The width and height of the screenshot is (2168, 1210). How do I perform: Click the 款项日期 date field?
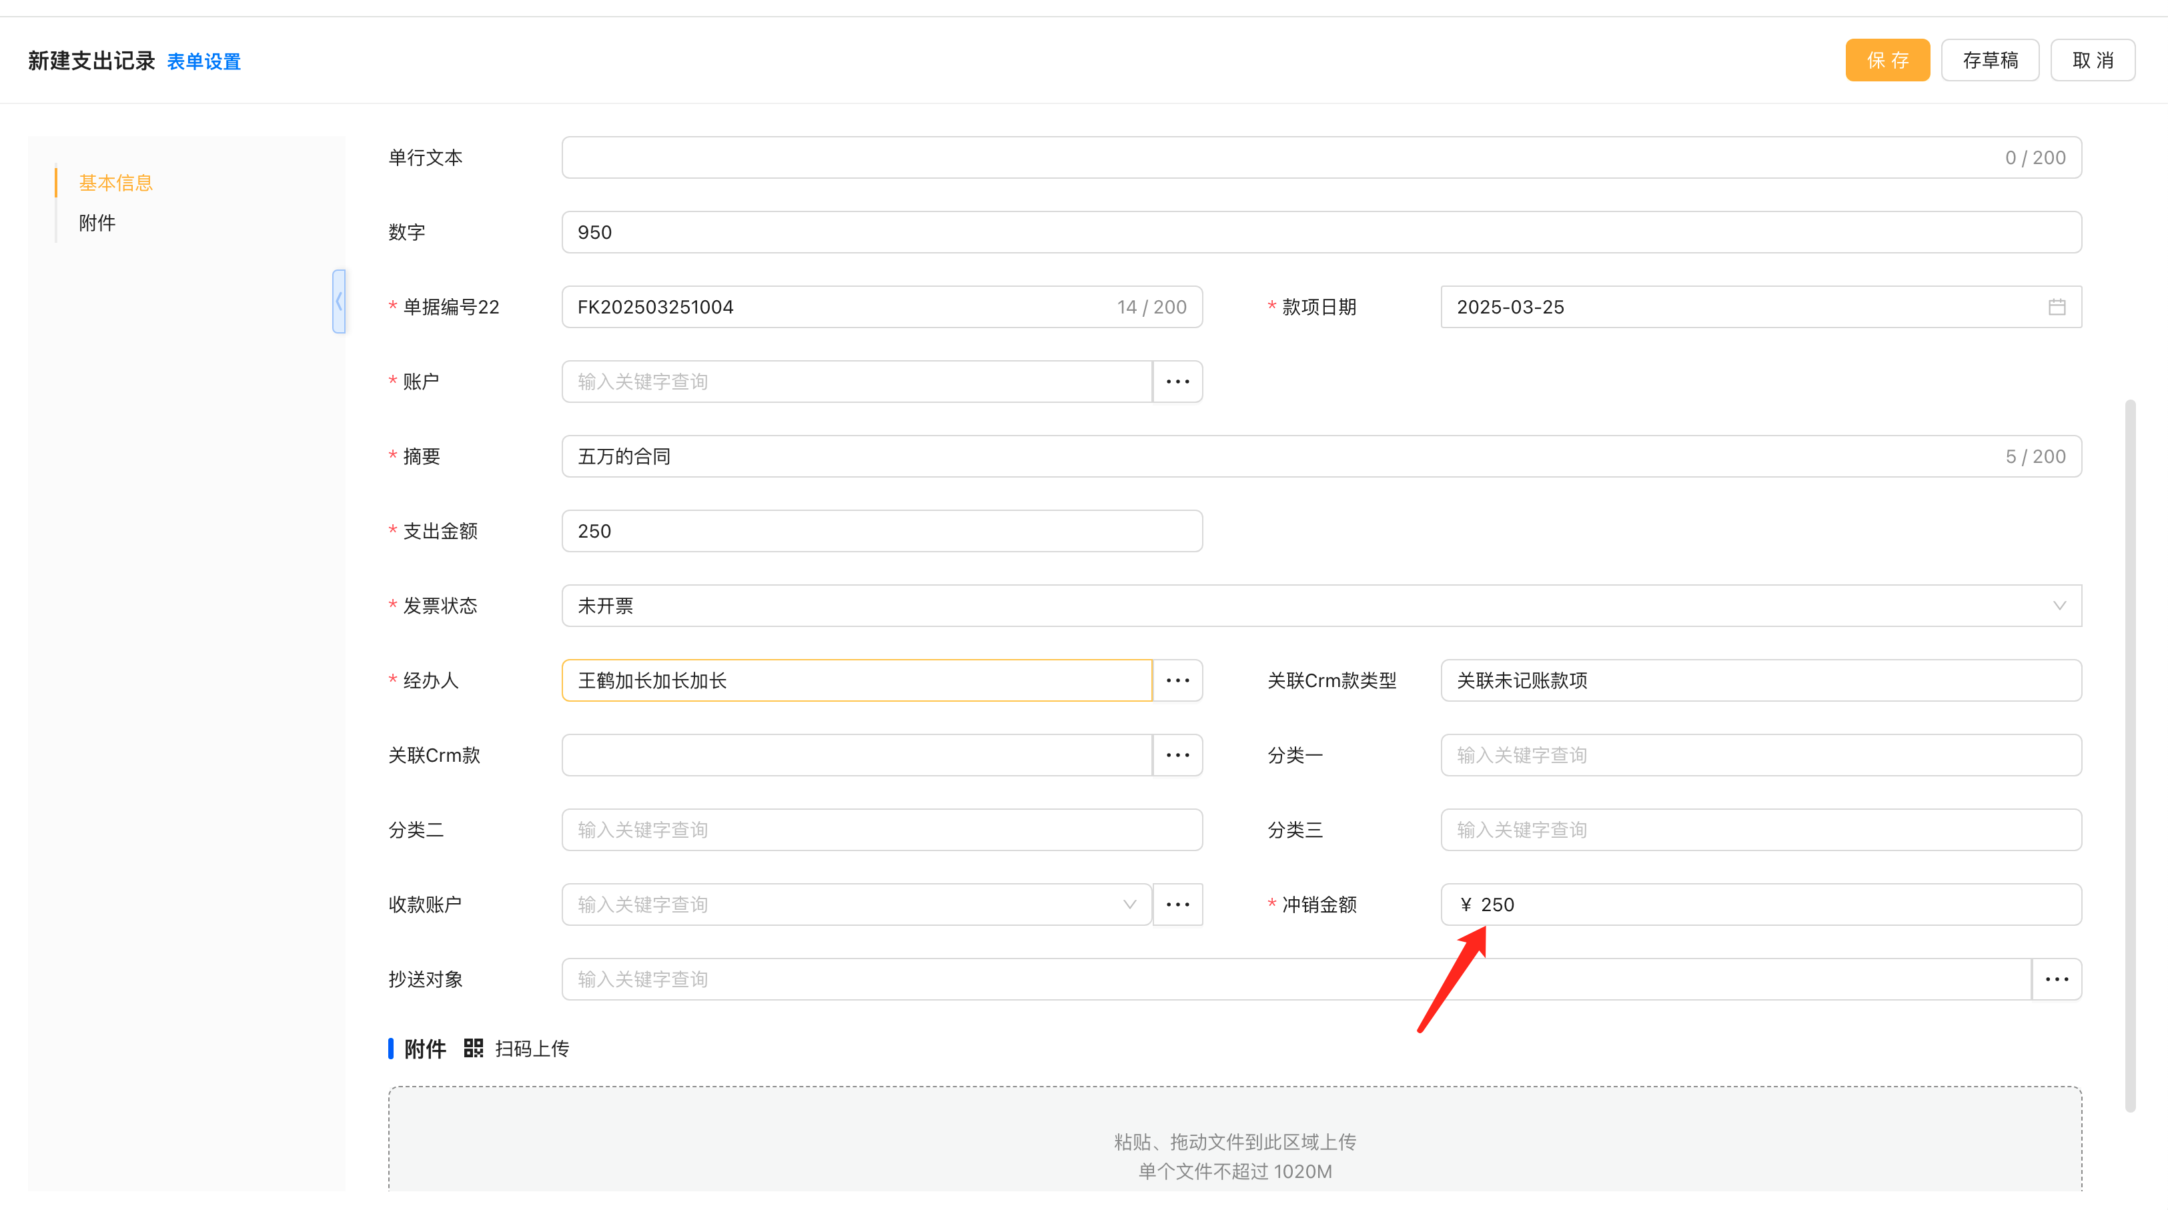tap(1762, 307)
